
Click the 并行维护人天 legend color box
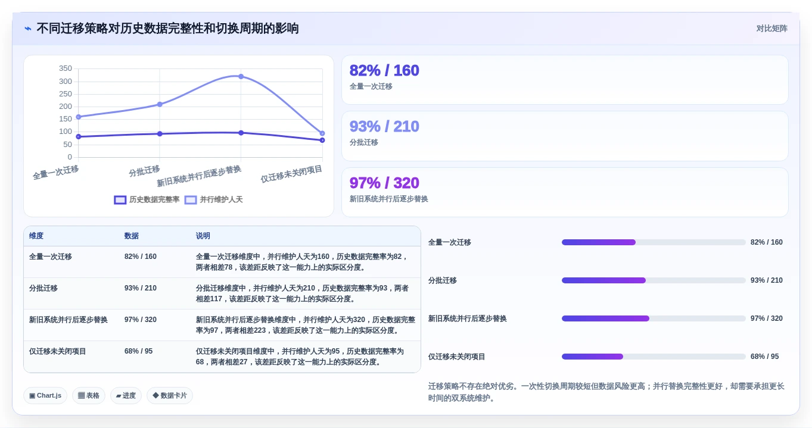[x=191, y=200]
